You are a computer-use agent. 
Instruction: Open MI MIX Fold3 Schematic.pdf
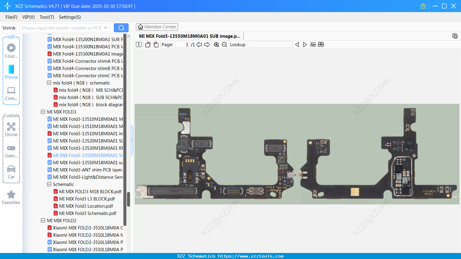click(87, 213)
